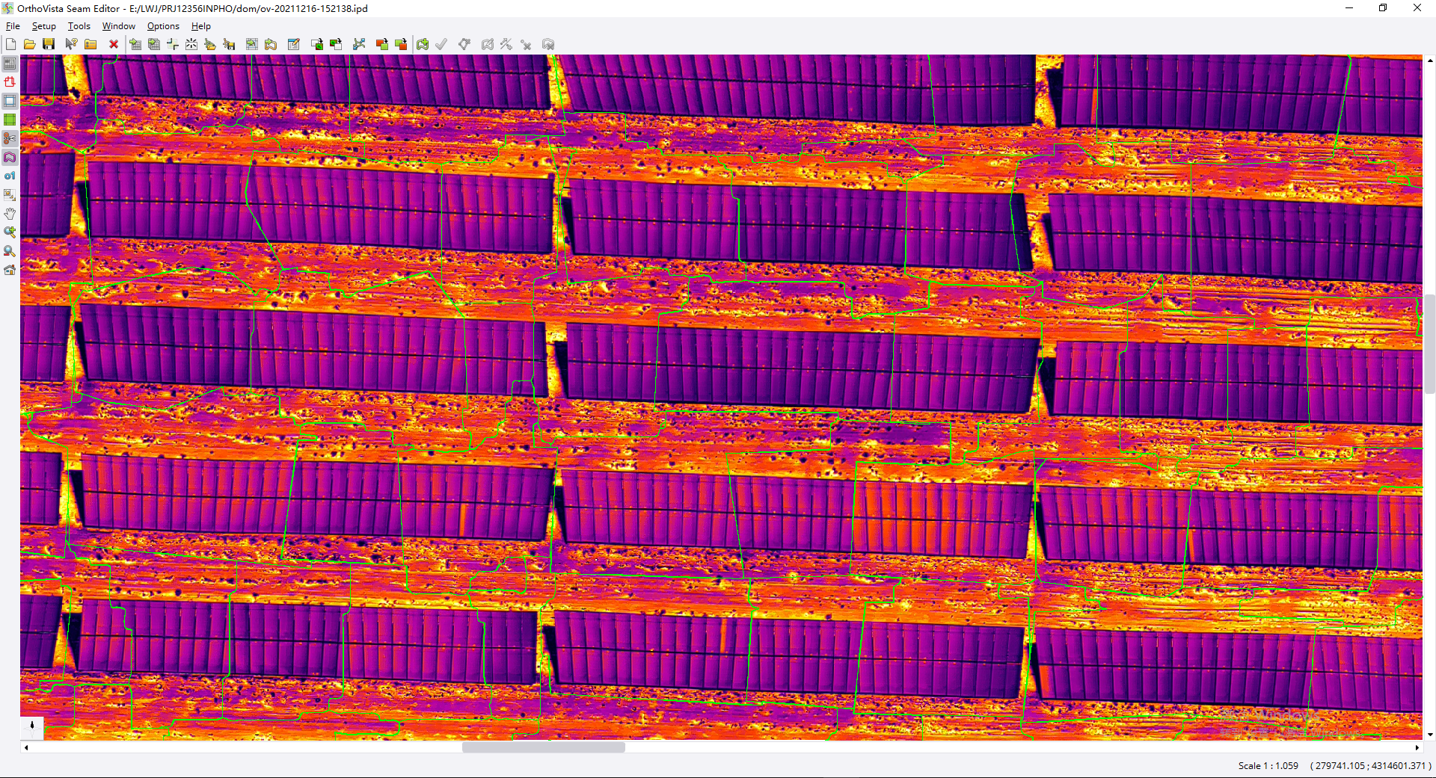
Task: Select the Zoom in magnifier tool
Action: (x=10, y=232)
